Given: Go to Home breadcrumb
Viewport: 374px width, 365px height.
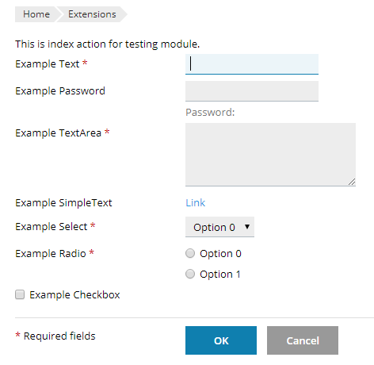Looking at the screenshot, I should click(x=36, y=14).
